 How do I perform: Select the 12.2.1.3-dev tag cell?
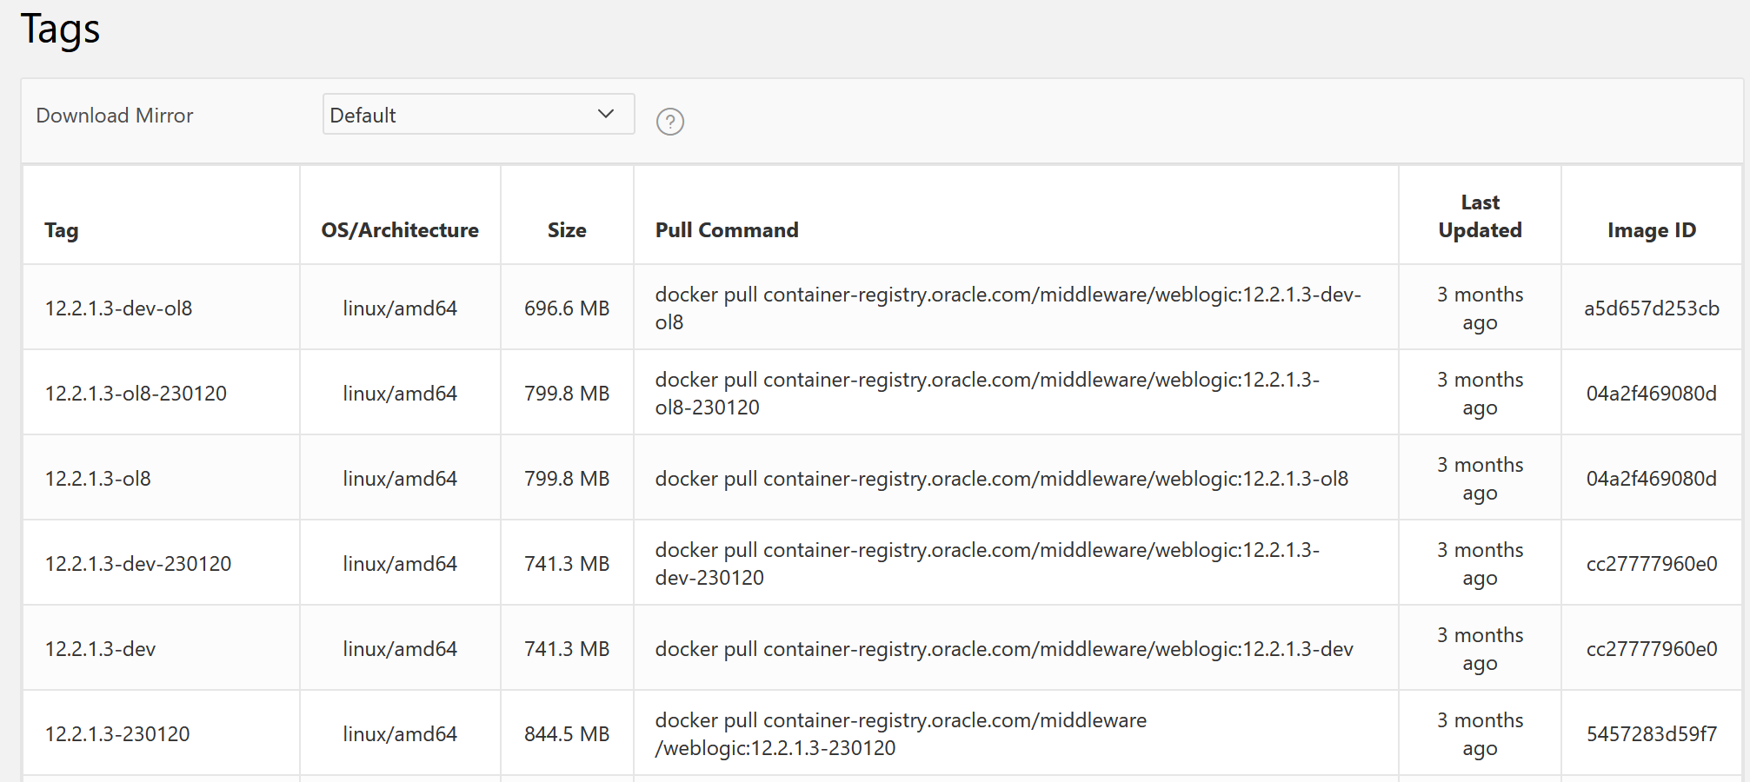pyautogui.click(x=101, y=649)
